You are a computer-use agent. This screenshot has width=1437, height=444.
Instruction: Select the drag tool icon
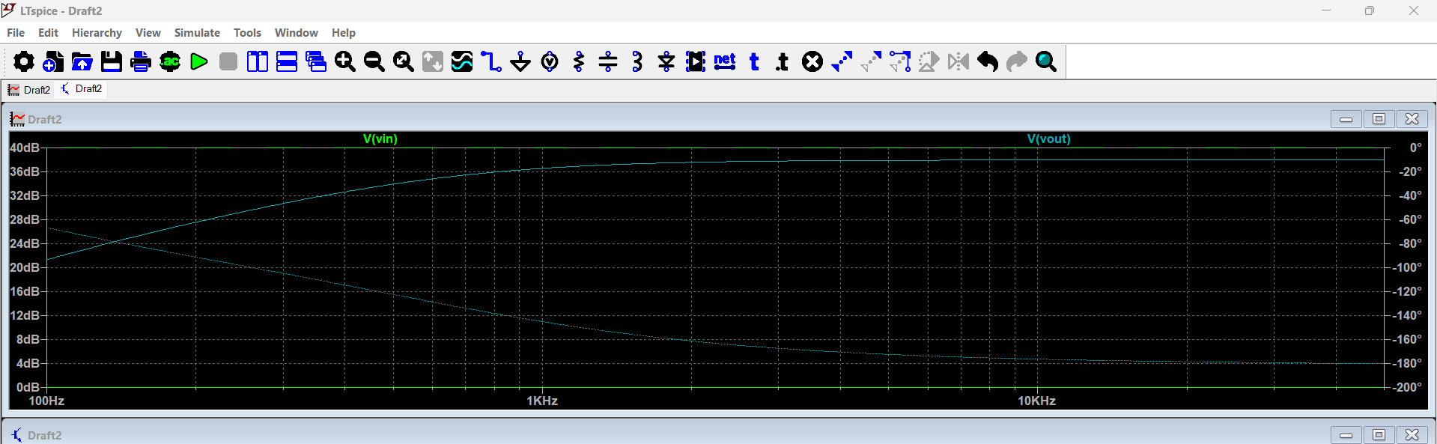tap(900, 61)
